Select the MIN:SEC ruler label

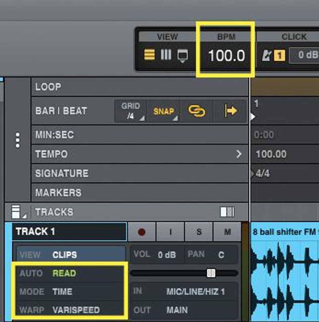coord(55,135)
